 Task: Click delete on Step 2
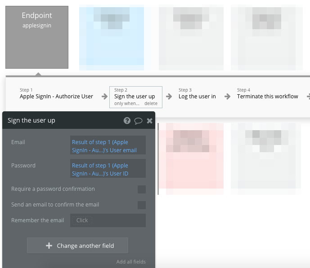[151, 104]
